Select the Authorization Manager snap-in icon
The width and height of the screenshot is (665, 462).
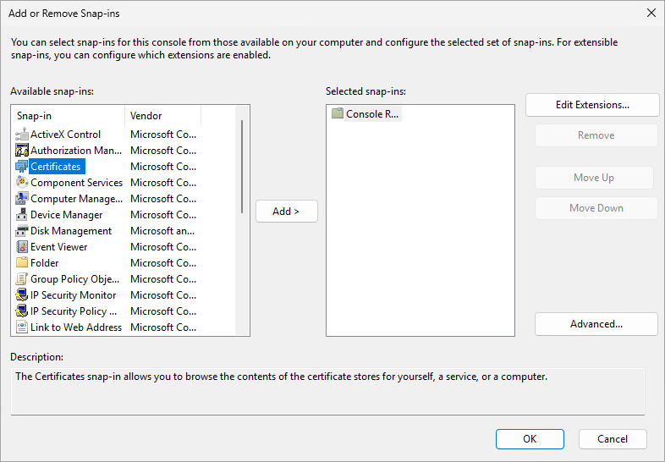[23, 151]
